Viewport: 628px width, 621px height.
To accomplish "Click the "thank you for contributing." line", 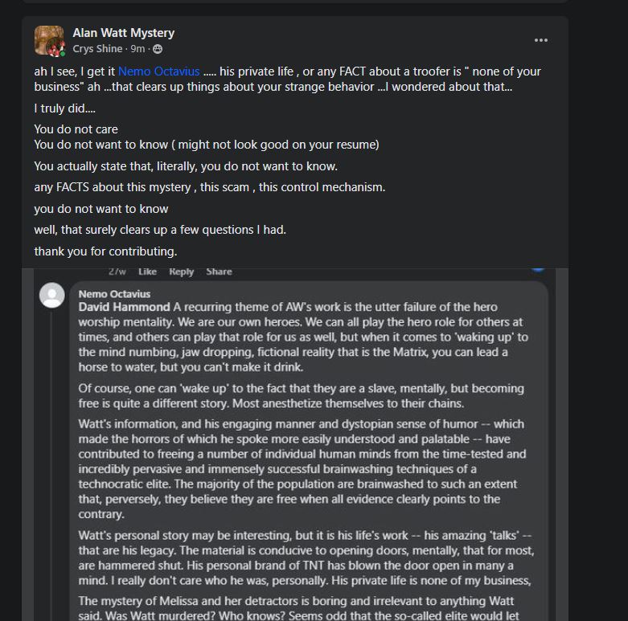I will click(105, 251).
